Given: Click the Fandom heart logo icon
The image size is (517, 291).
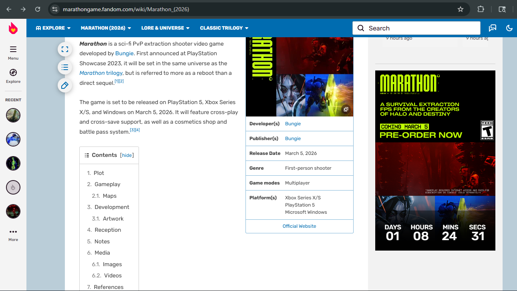Looking at the screenshot, I should (x=13, y=28).
